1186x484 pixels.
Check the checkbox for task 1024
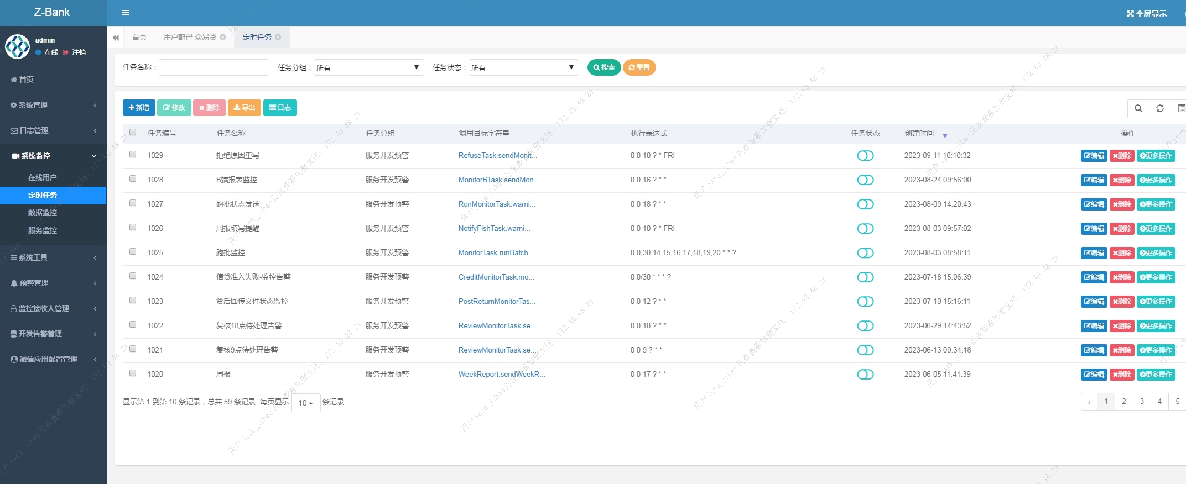point(133,276)
